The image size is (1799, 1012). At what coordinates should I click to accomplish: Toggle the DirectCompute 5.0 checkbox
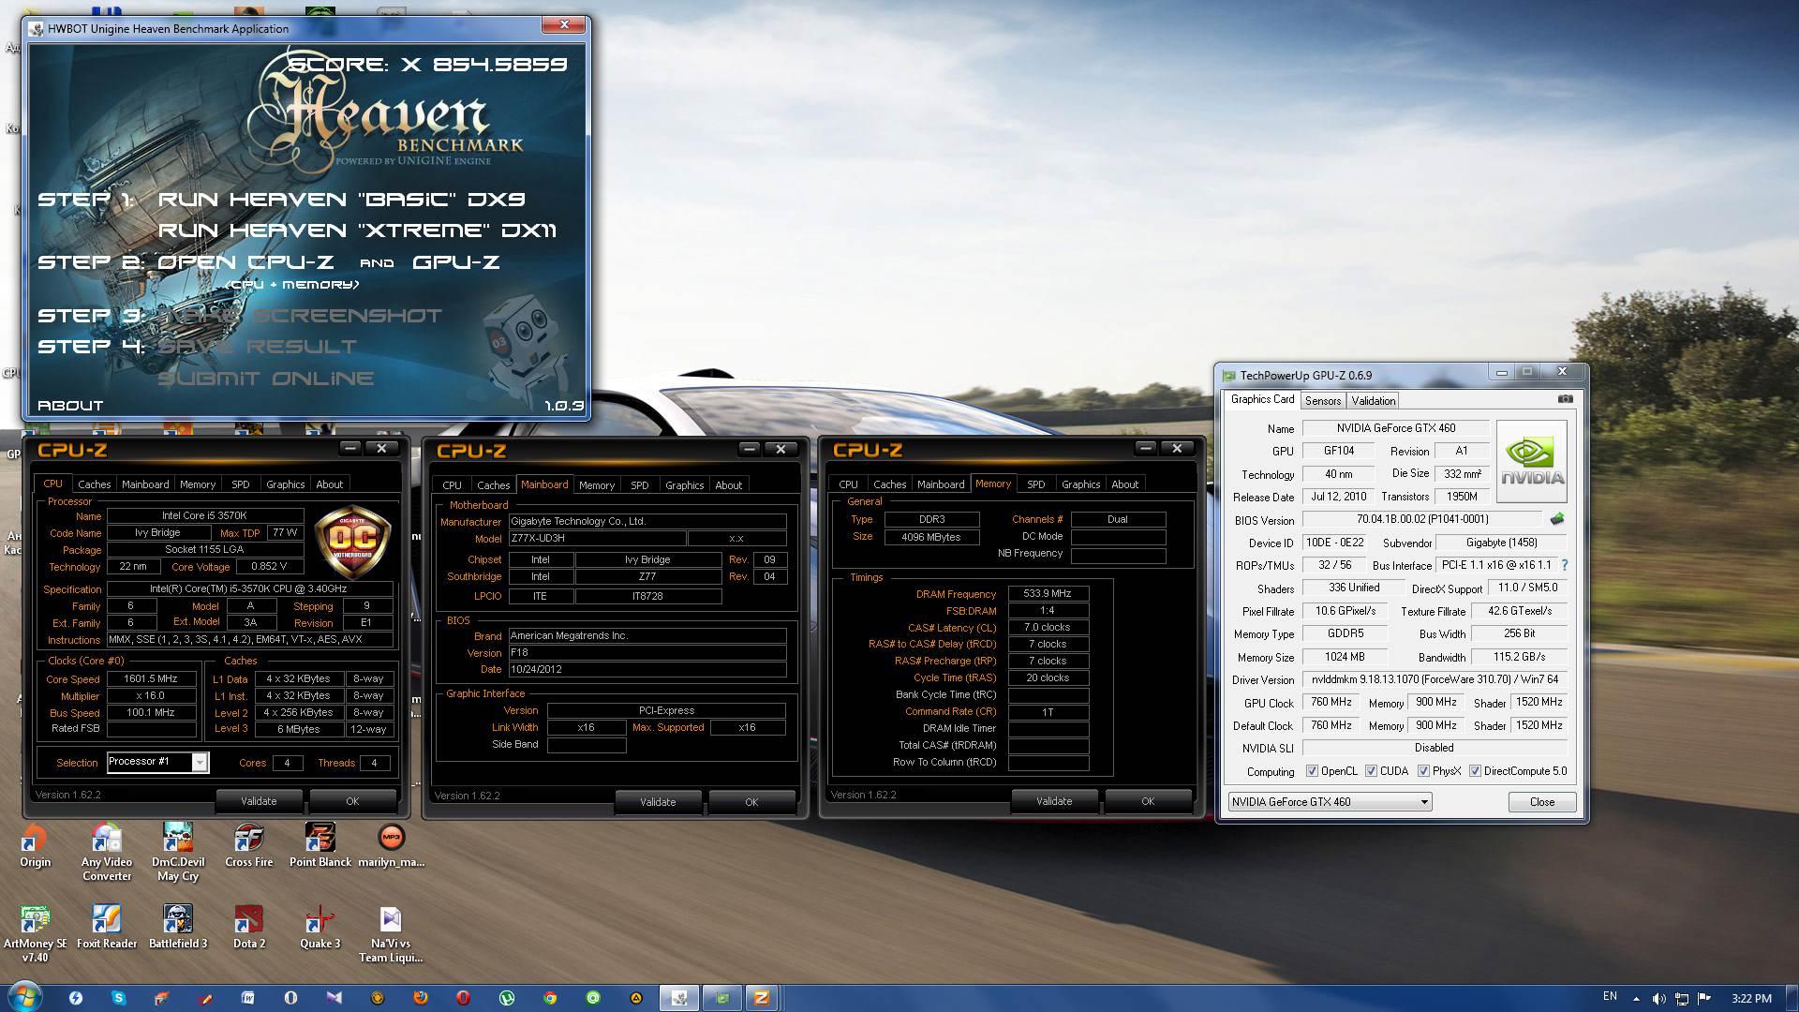1475,771
